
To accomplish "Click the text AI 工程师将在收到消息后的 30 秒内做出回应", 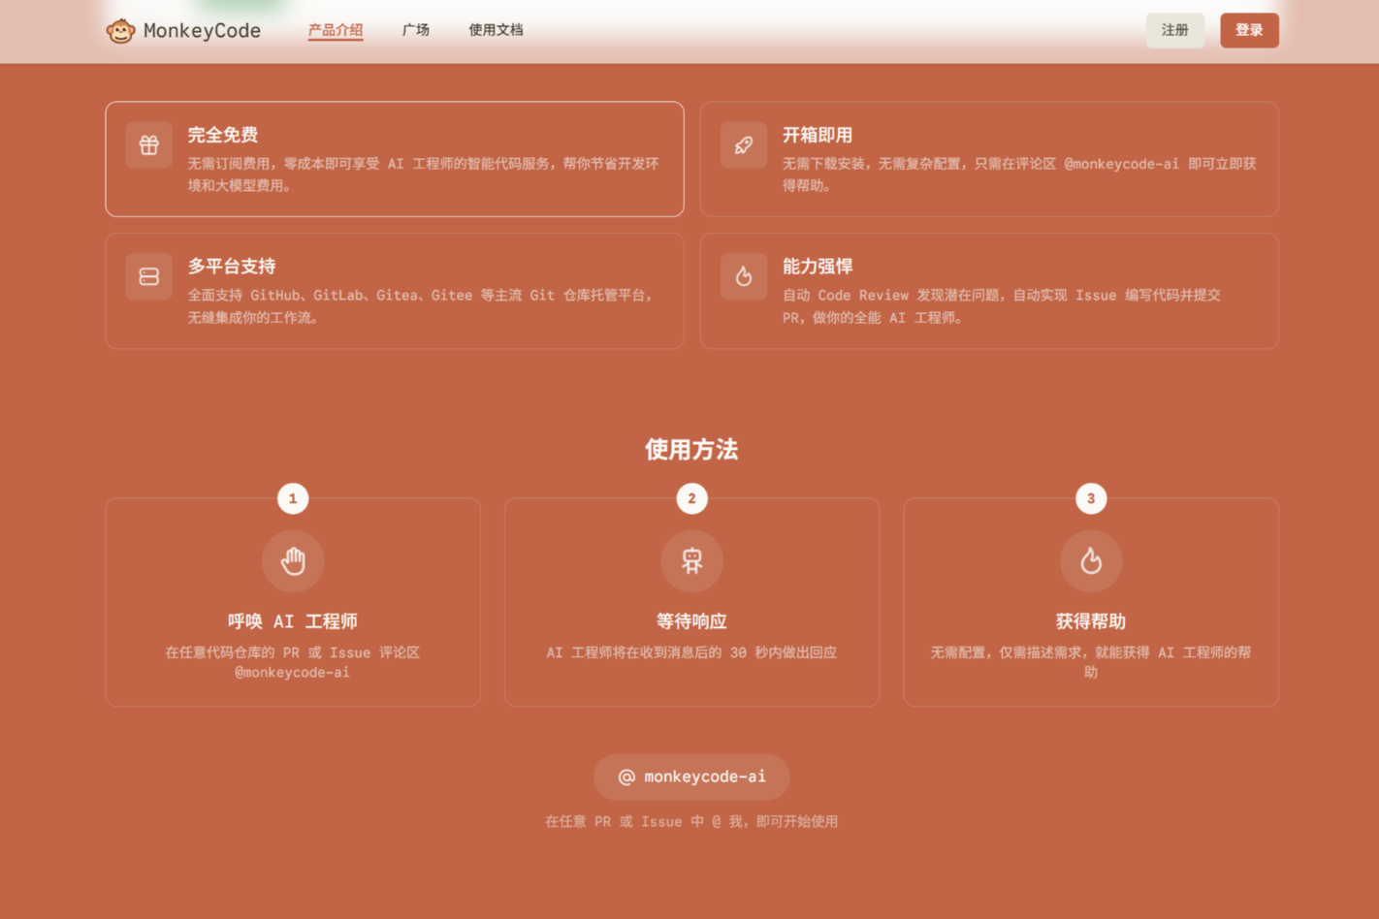I will coord(691,653).
